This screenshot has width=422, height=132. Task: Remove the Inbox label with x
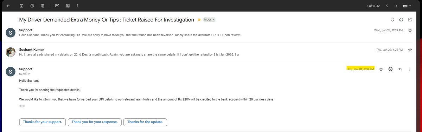pos(213,20)
